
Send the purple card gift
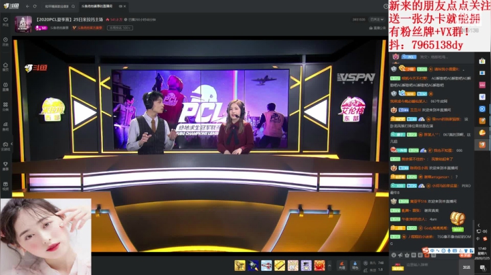coord(306,265)
